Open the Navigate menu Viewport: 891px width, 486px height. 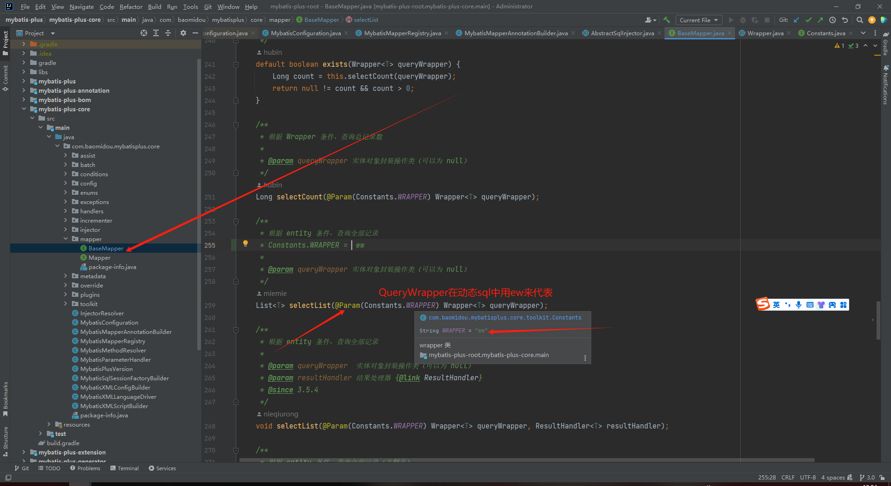[x=81, y=6]
